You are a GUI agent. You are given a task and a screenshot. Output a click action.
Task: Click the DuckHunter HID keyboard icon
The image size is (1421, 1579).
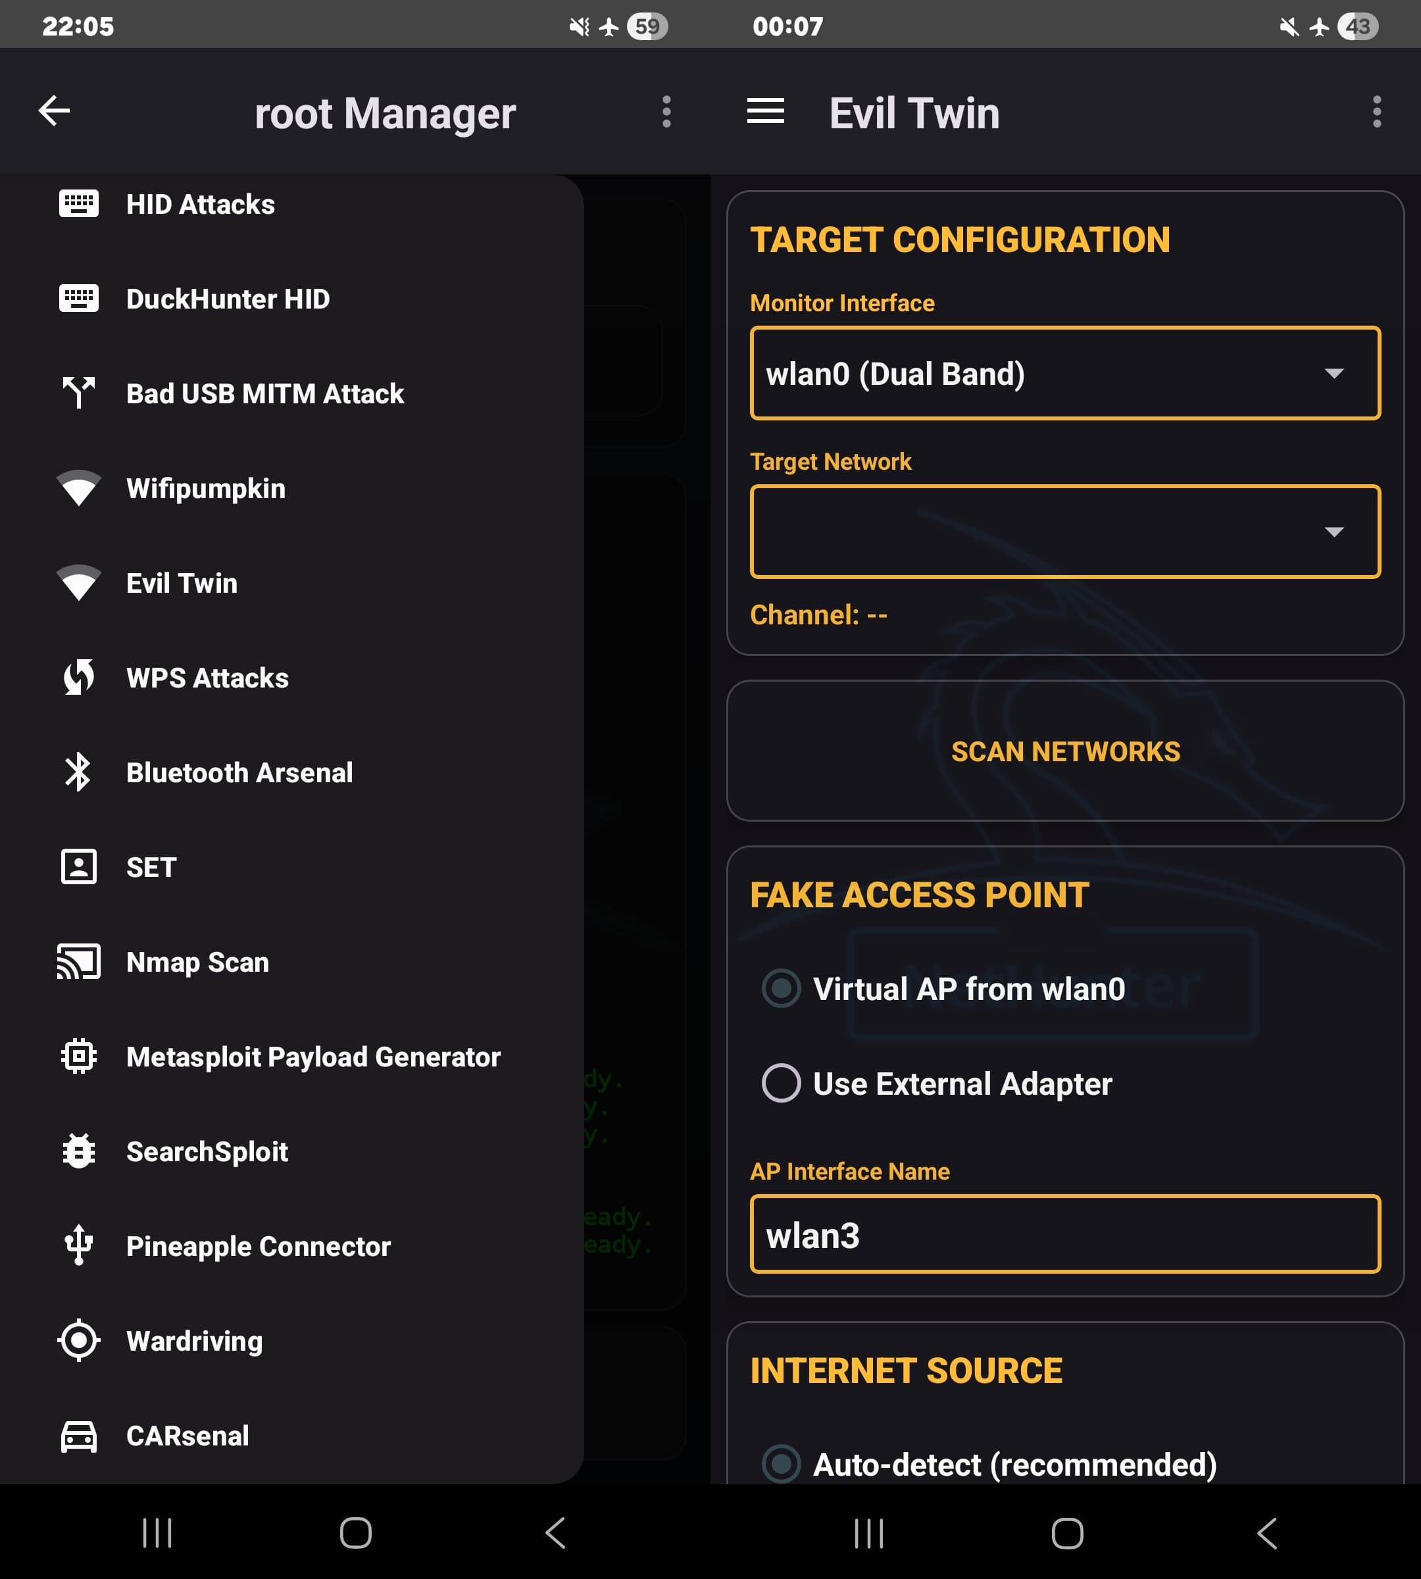point(79,298)
